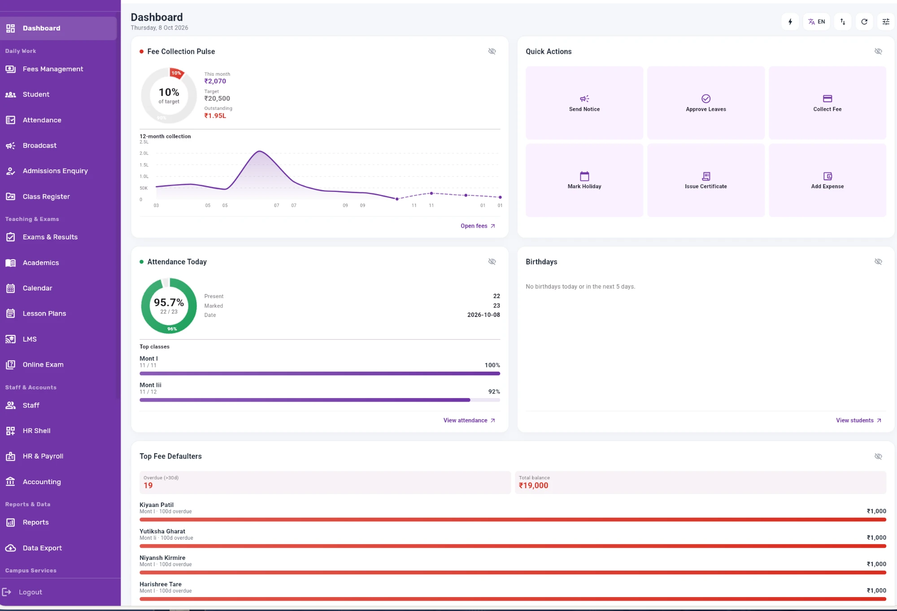
Task: Open Exams & Results in sidebar
Action: point(58,237)
